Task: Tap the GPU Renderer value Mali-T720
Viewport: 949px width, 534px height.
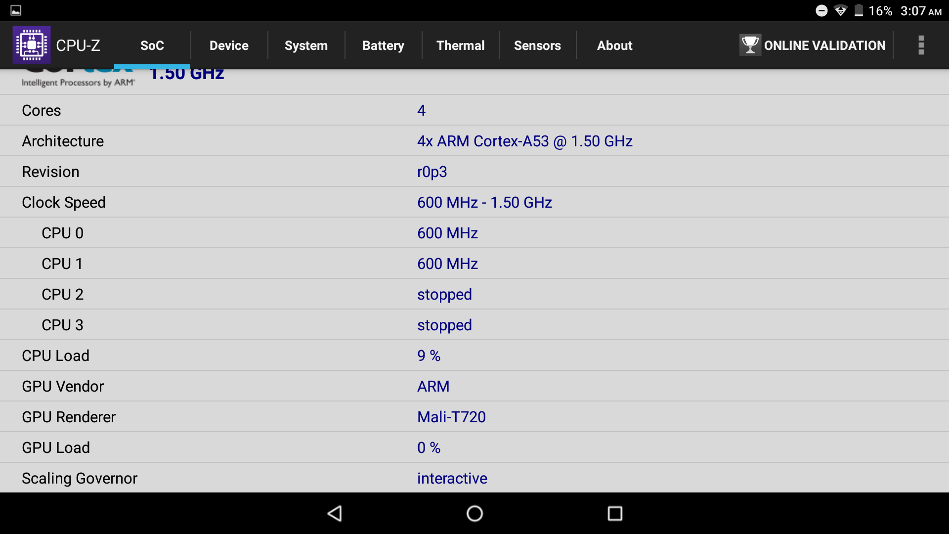Action: tap(451, 417)
